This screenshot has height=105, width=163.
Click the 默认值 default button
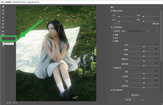pyautogui.click(x=128, y=100)
